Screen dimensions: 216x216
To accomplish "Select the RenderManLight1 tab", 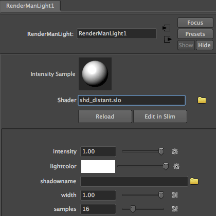I will tap(30, 6).
